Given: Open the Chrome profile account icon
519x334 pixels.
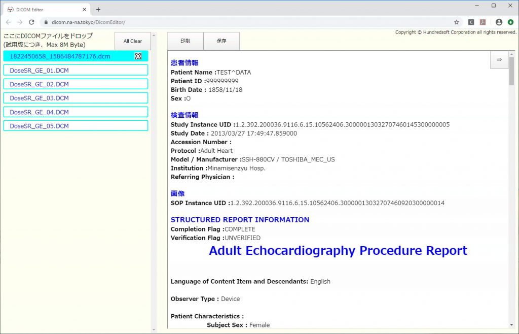Looking at the screenshot, I should click(x=499, y=22).
